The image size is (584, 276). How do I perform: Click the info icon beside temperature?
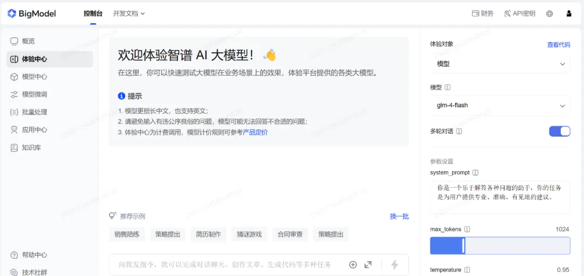(467, 270)
